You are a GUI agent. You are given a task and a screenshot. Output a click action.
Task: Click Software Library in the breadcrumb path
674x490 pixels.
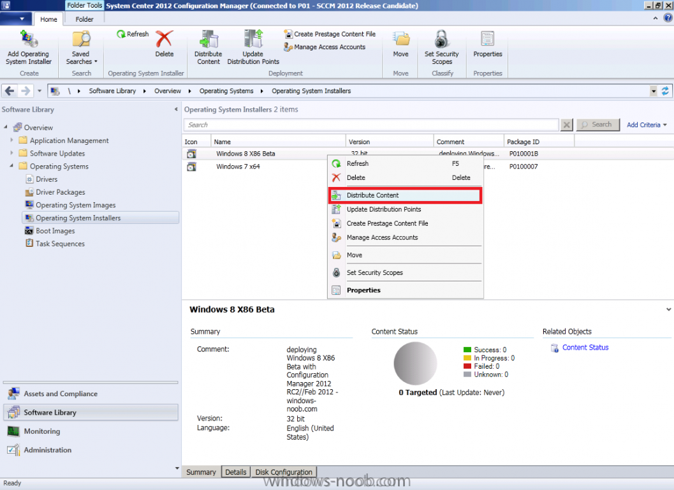tap(112, 91)
